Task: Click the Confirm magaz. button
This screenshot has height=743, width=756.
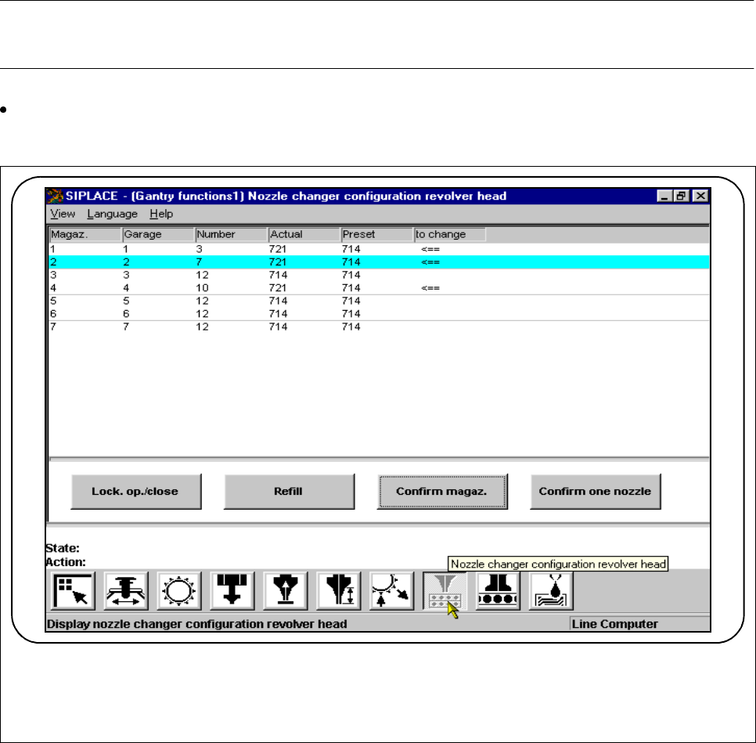Action: pos(442,492)
